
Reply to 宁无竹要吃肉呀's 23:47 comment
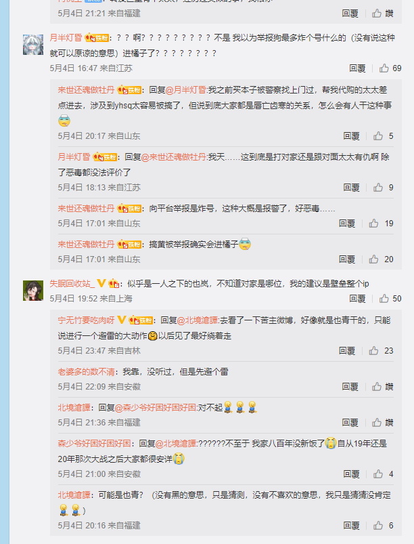tap(347, 351)
